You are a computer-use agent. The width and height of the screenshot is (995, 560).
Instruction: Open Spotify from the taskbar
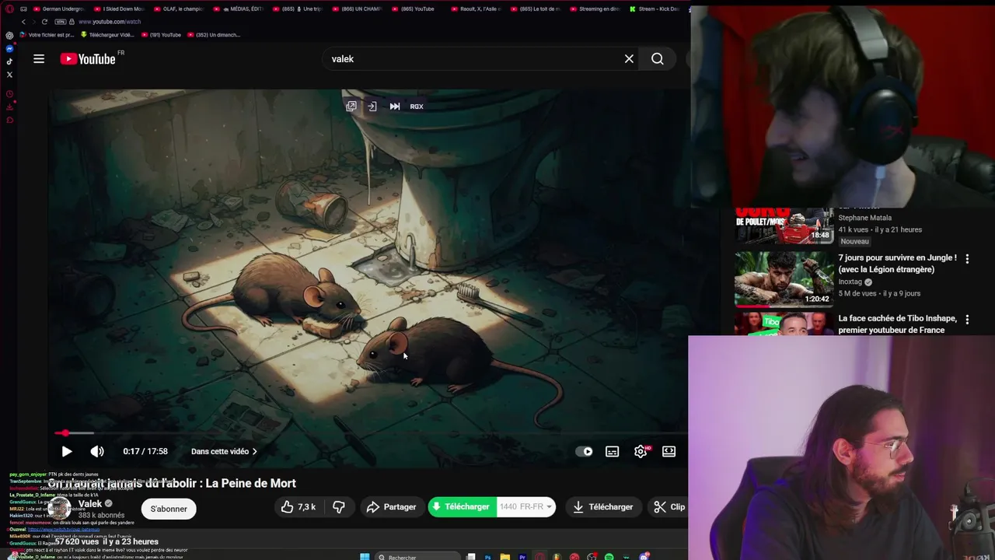point(609,557)
